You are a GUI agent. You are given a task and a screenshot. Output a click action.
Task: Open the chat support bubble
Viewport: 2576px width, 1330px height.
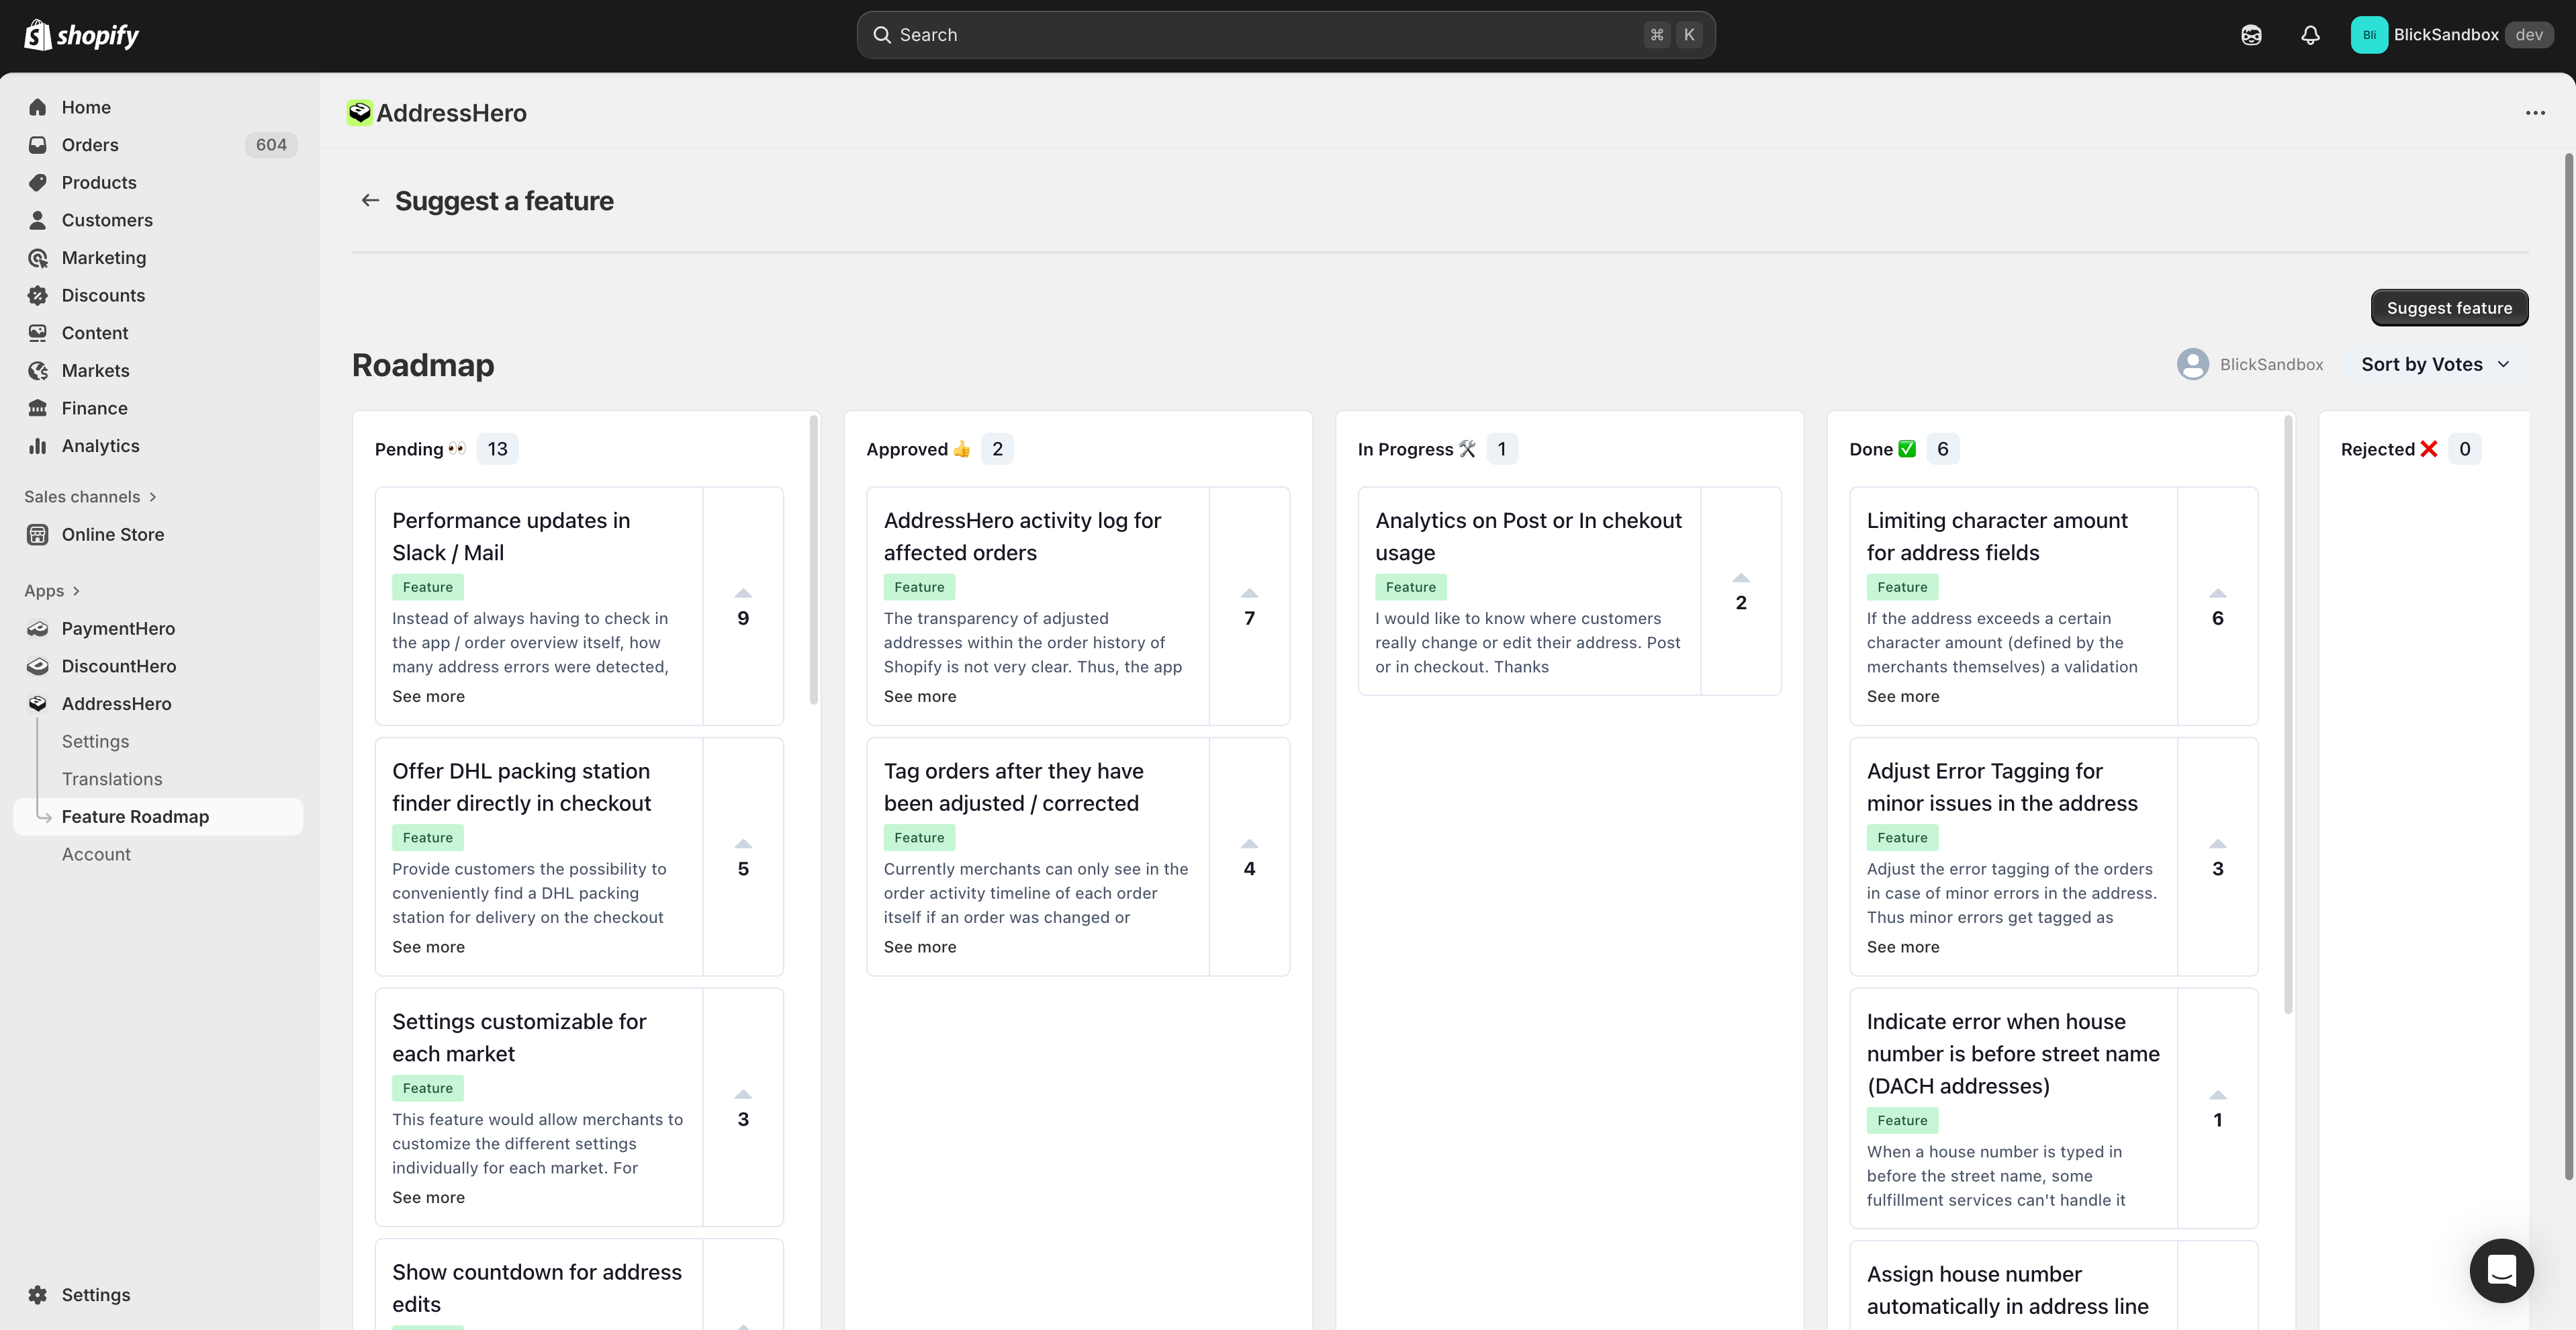pyautogui.click(x=2501, y=1270)
